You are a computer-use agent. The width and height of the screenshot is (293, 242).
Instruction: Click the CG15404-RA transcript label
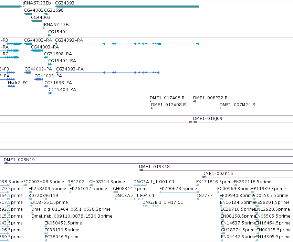[62, 61]
